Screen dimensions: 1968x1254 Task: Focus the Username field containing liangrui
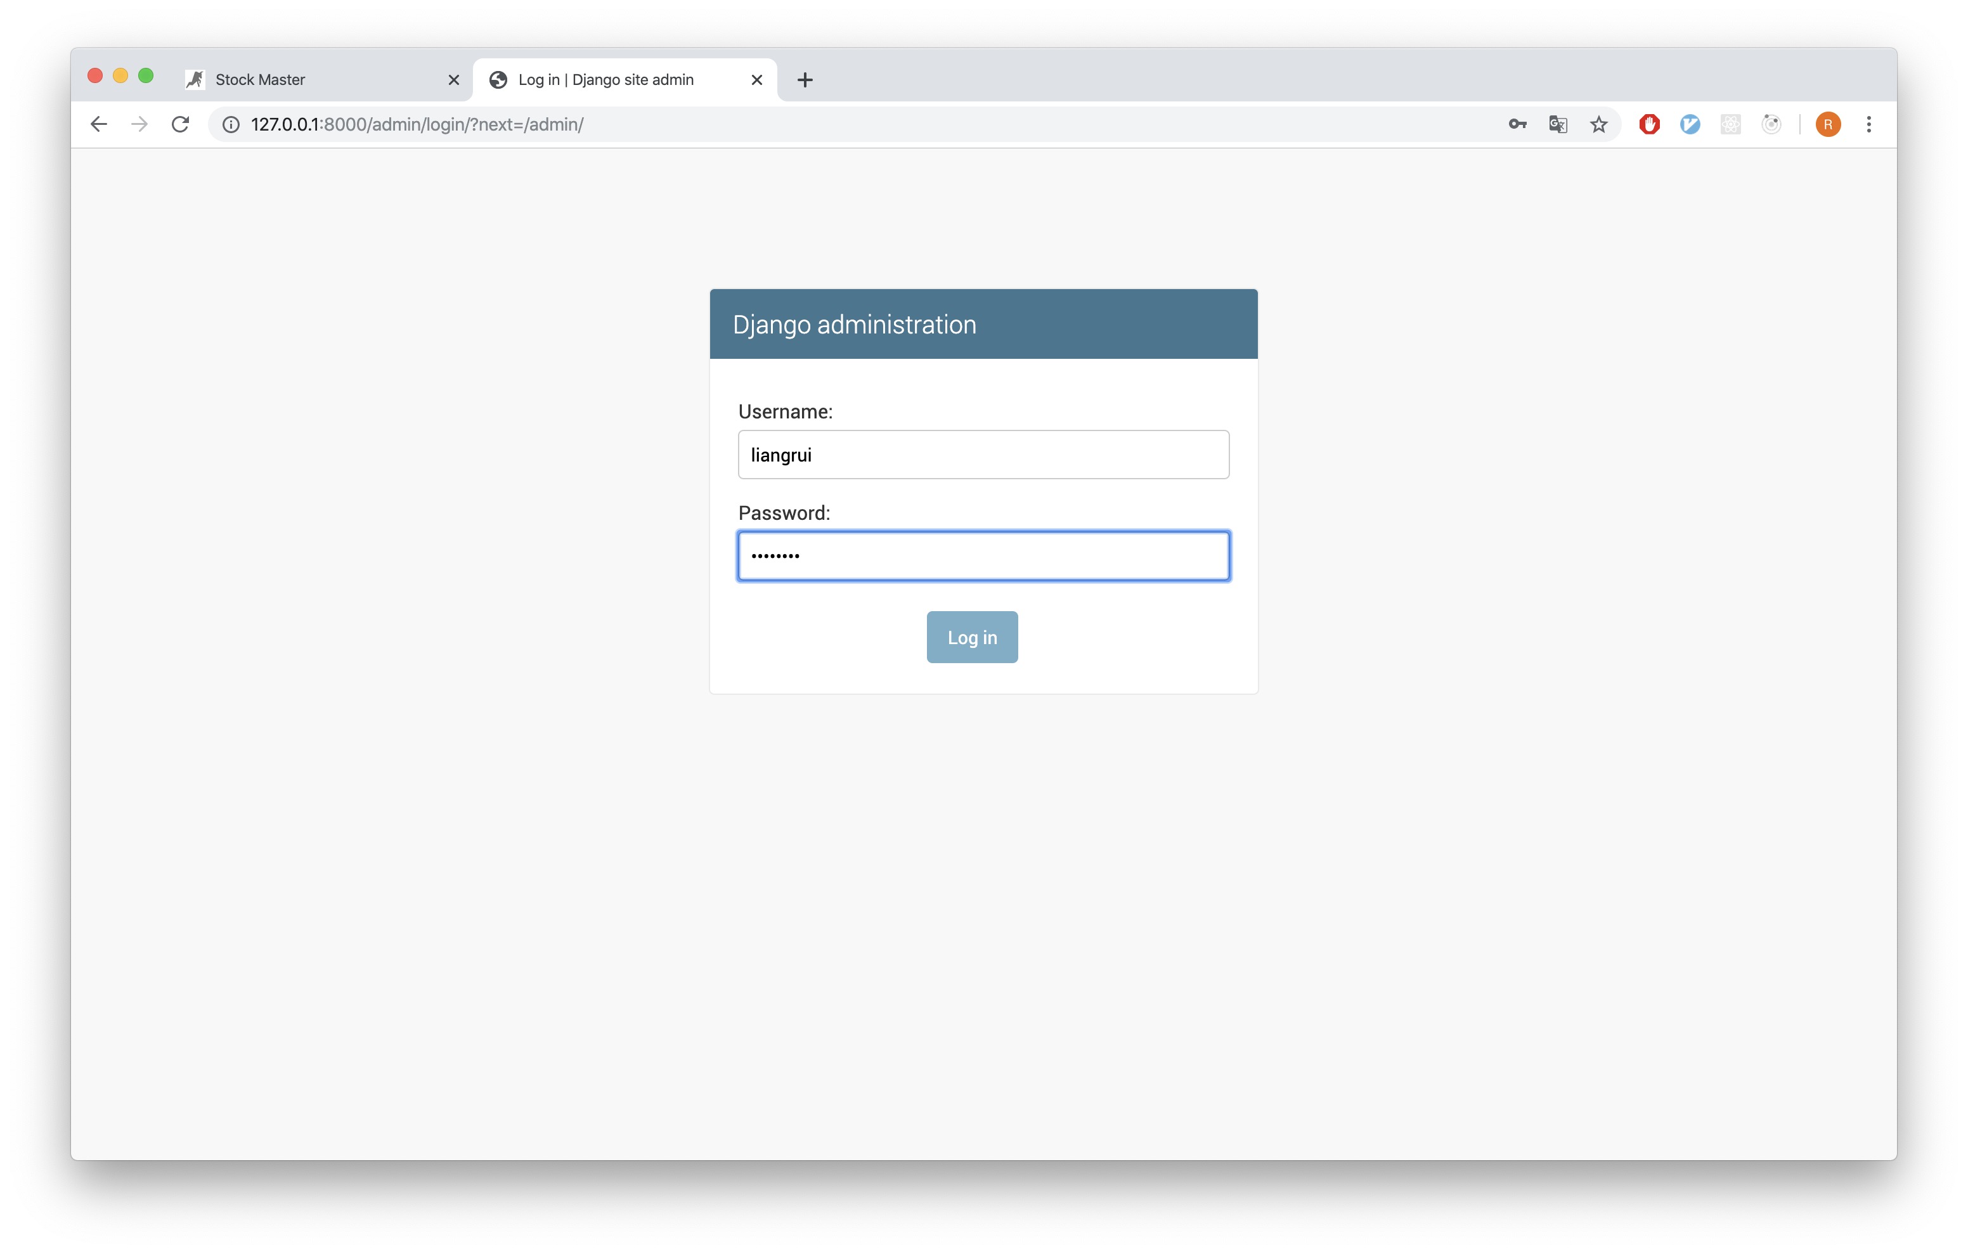[x=983, y=455]
